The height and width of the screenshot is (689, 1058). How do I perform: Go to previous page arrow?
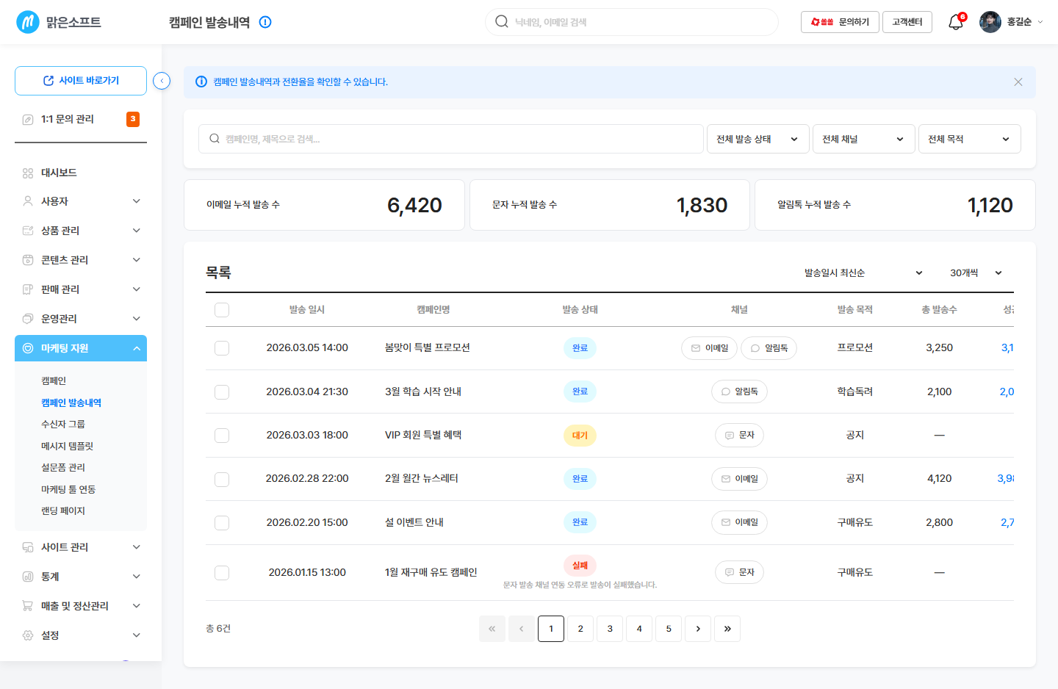(x=522, y=629)
